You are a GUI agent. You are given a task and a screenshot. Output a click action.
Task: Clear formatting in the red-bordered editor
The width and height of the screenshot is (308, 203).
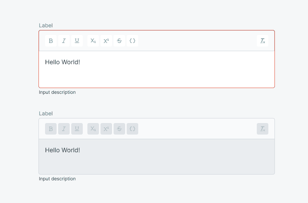coord(263,41)
